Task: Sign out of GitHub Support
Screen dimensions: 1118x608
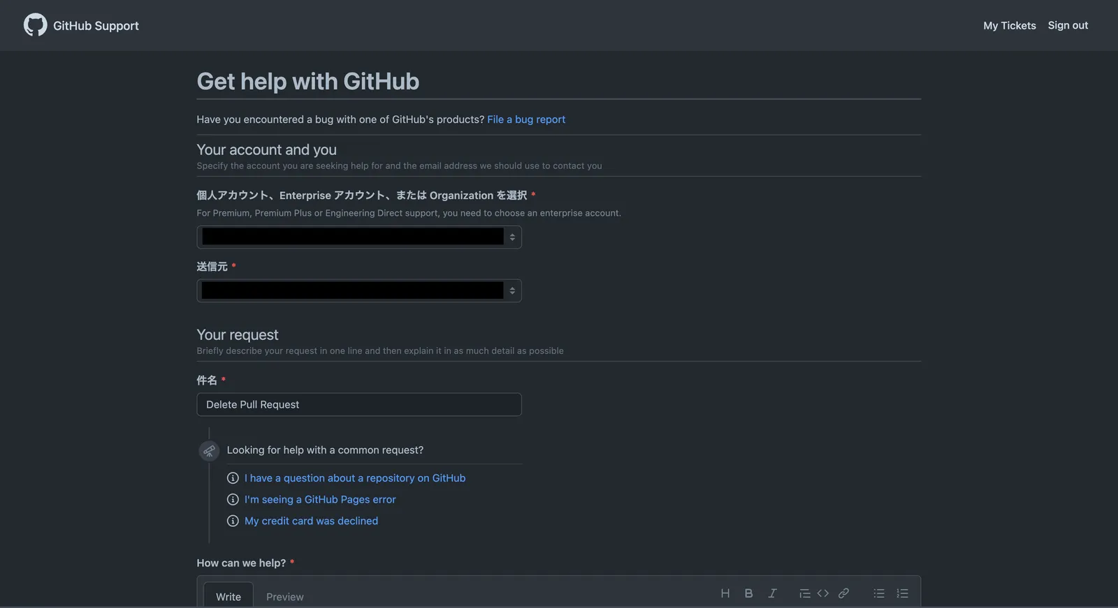Action: tap(1068, 25)
